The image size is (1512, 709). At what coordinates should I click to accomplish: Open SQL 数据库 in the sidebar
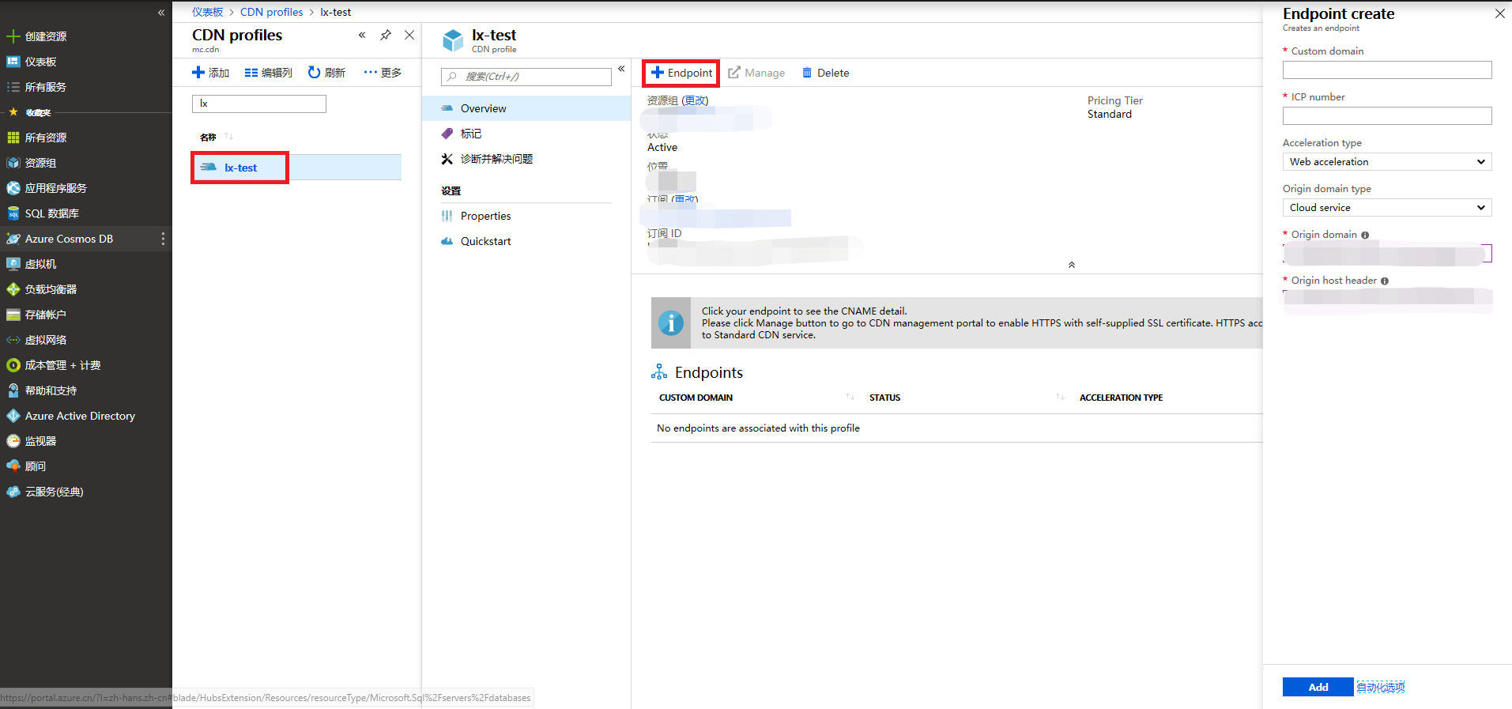tap(51, 213)
